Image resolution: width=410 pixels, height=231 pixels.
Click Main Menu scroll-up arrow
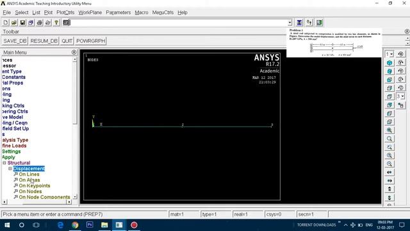[75, 60]
